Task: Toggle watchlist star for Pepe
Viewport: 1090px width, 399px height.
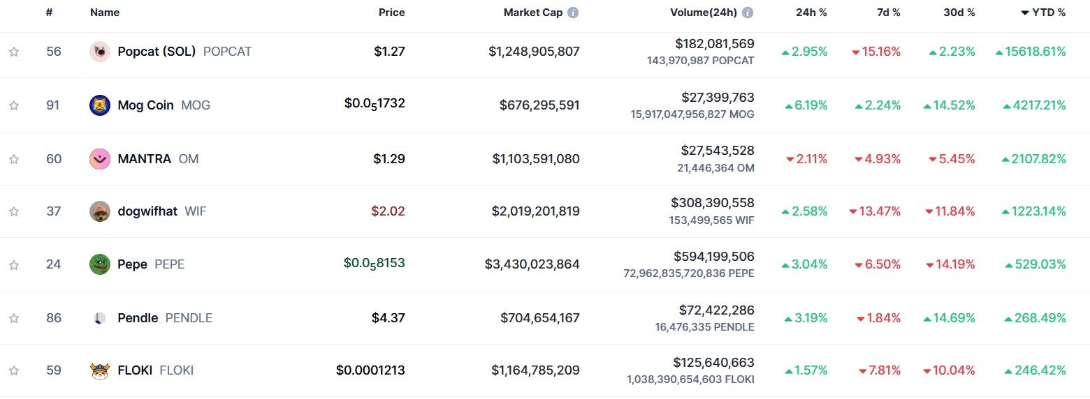Action: pos(14,264)
